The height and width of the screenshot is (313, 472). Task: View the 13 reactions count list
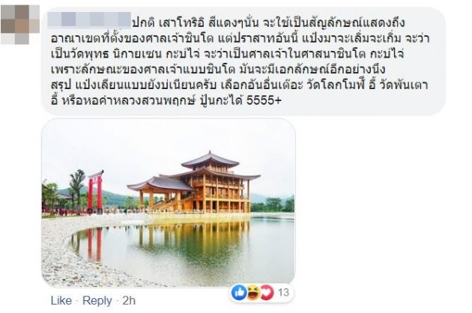click(x=283, y=292)
